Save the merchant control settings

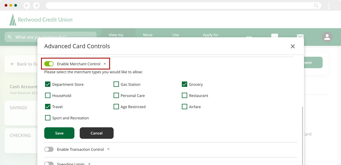[59, 133]
